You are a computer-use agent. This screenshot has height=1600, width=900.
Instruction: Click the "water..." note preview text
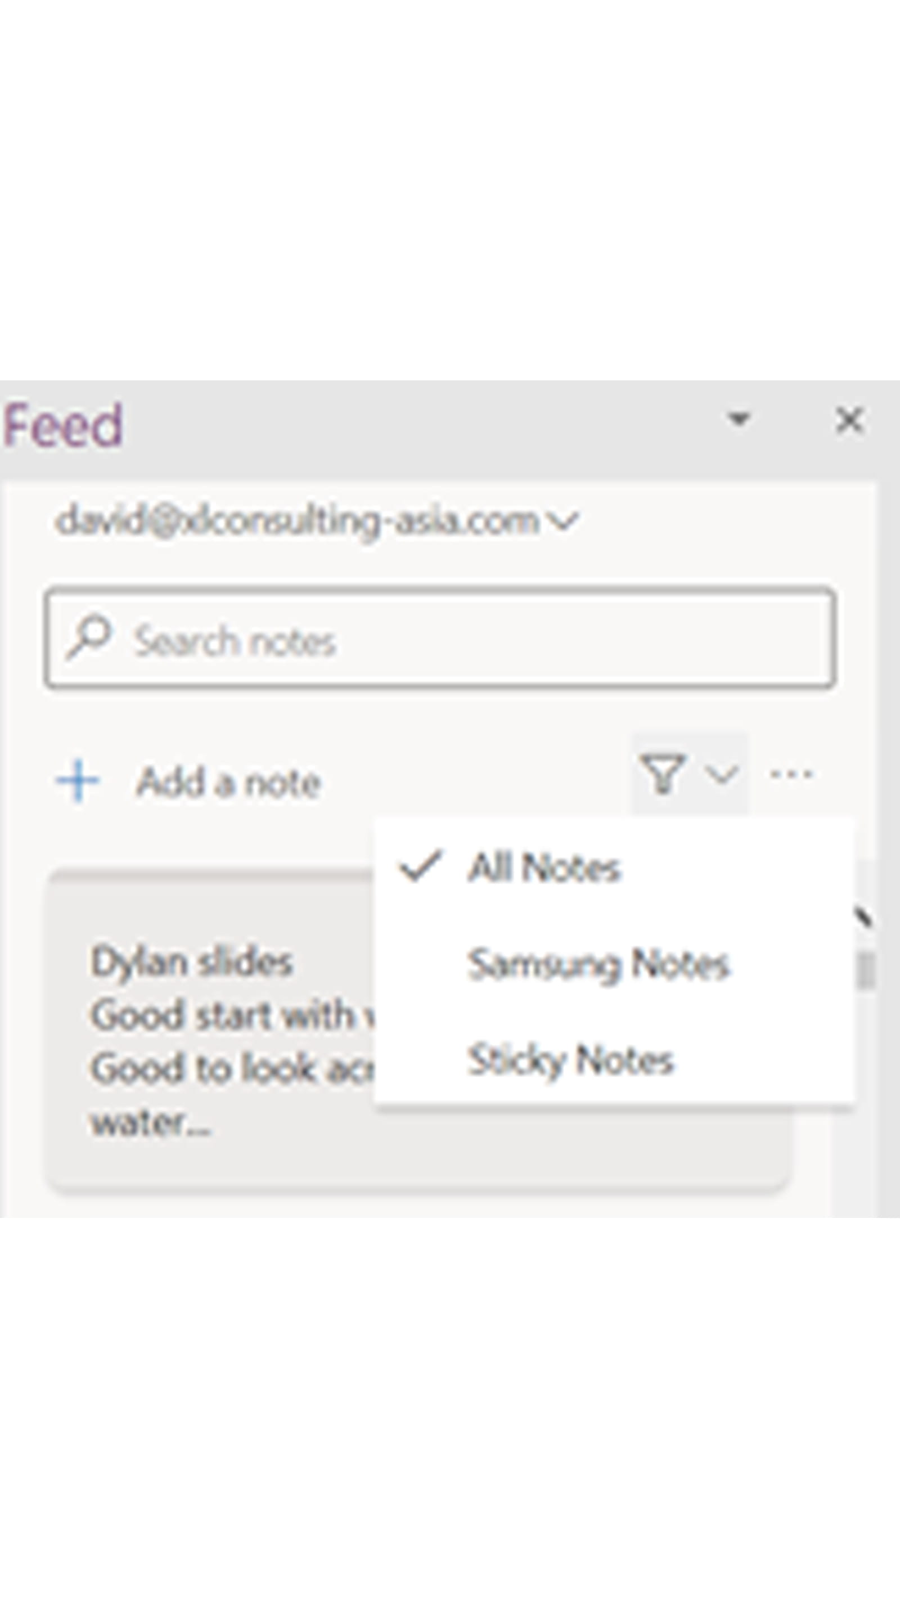151,1122
